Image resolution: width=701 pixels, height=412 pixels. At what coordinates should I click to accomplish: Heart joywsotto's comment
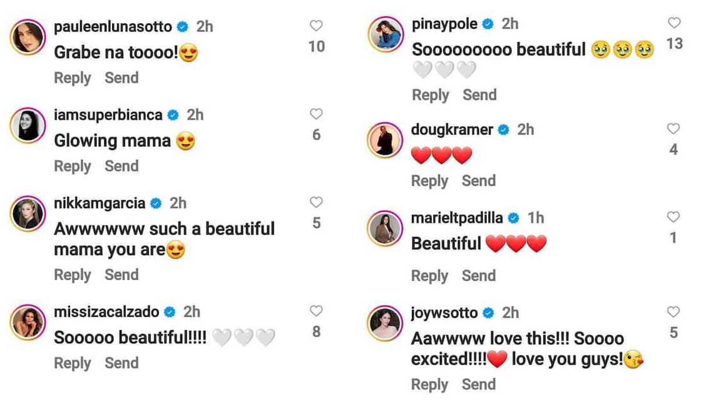[673, 312]
